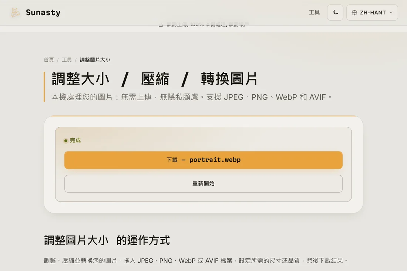Click the paragraph starting 調整、壓縮並轉換您的圖片
The width and height of the screenshot is (407, 271).
pos(196,261)
